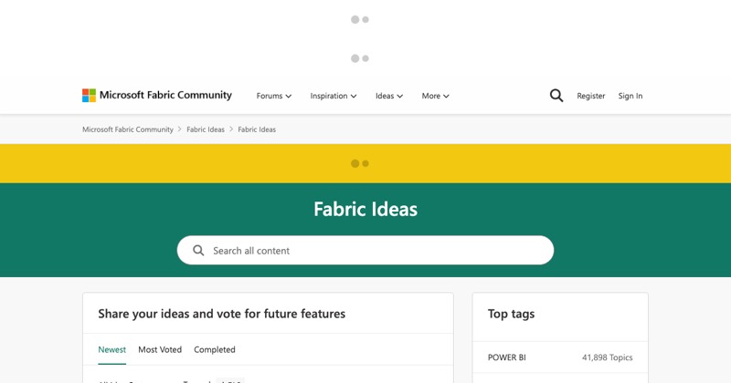Open the POWER BI tag

click(x=507, y=357)
